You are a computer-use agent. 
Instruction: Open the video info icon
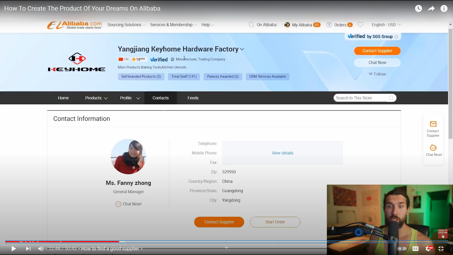point(444,8)
